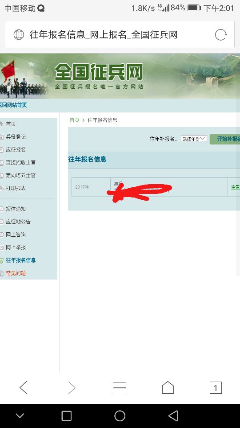This screenshot has width=240, height=428.
Task: Tap the browser reload icon
Action: (221, 35)
